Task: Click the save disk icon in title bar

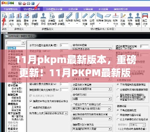Action: (20, 3)
